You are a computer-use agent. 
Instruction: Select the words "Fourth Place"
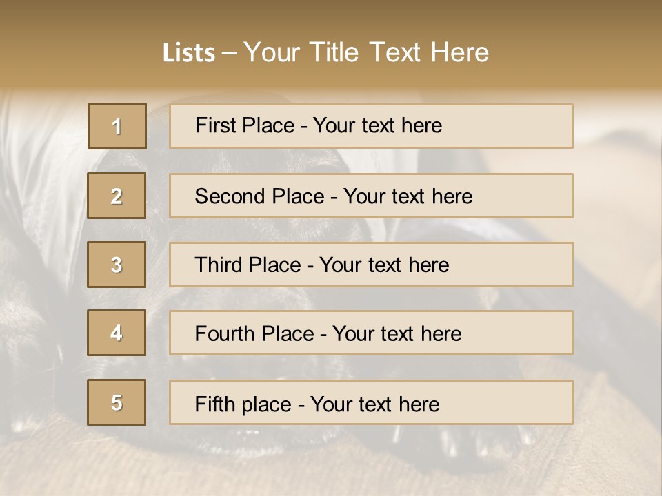tap(254, 334)
